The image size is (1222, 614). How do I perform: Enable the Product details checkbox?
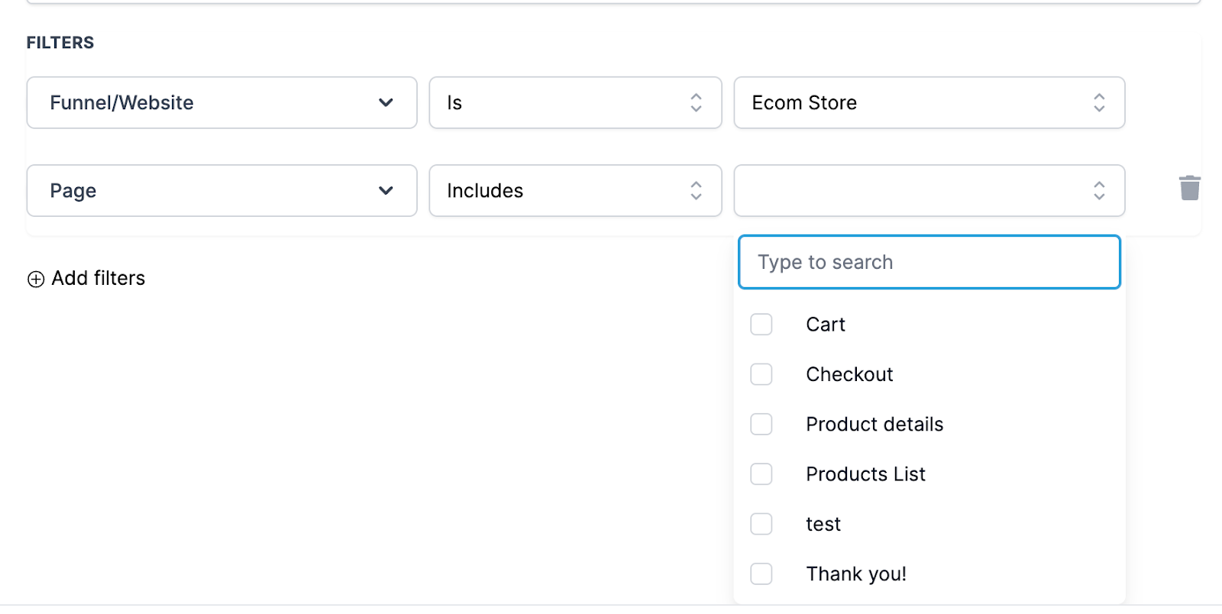pos(761,424)
